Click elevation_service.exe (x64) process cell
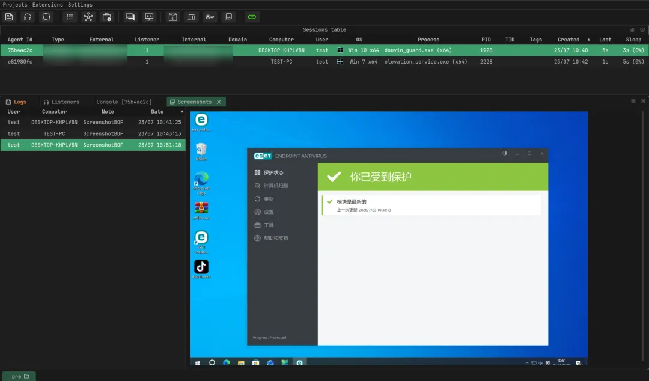This screenshot has height=381, width=649. coord(425,62)
